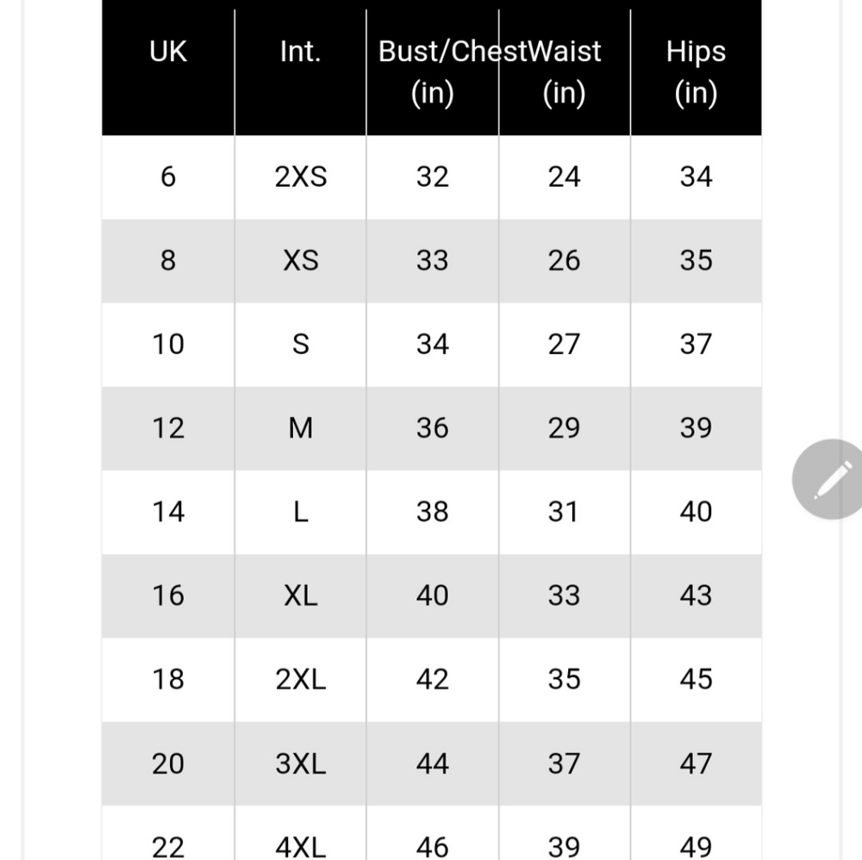Click hips value 47 for 3XL
Screen dimensions: 862x860
pos(696,763)
